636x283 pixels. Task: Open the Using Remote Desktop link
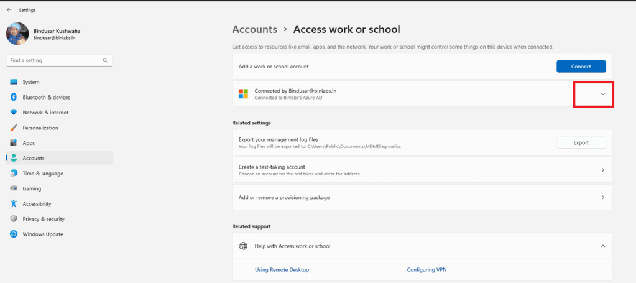(x=282, y=270)
